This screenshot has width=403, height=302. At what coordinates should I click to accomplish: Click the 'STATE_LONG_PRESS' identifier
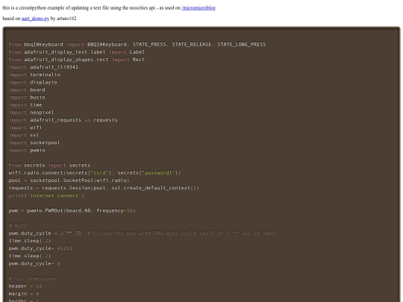click(242, 45)
